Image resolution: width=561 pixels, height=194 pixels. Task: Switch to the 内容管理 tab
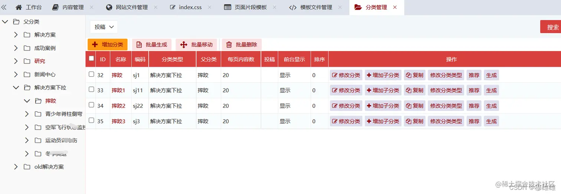click(68, 7)
